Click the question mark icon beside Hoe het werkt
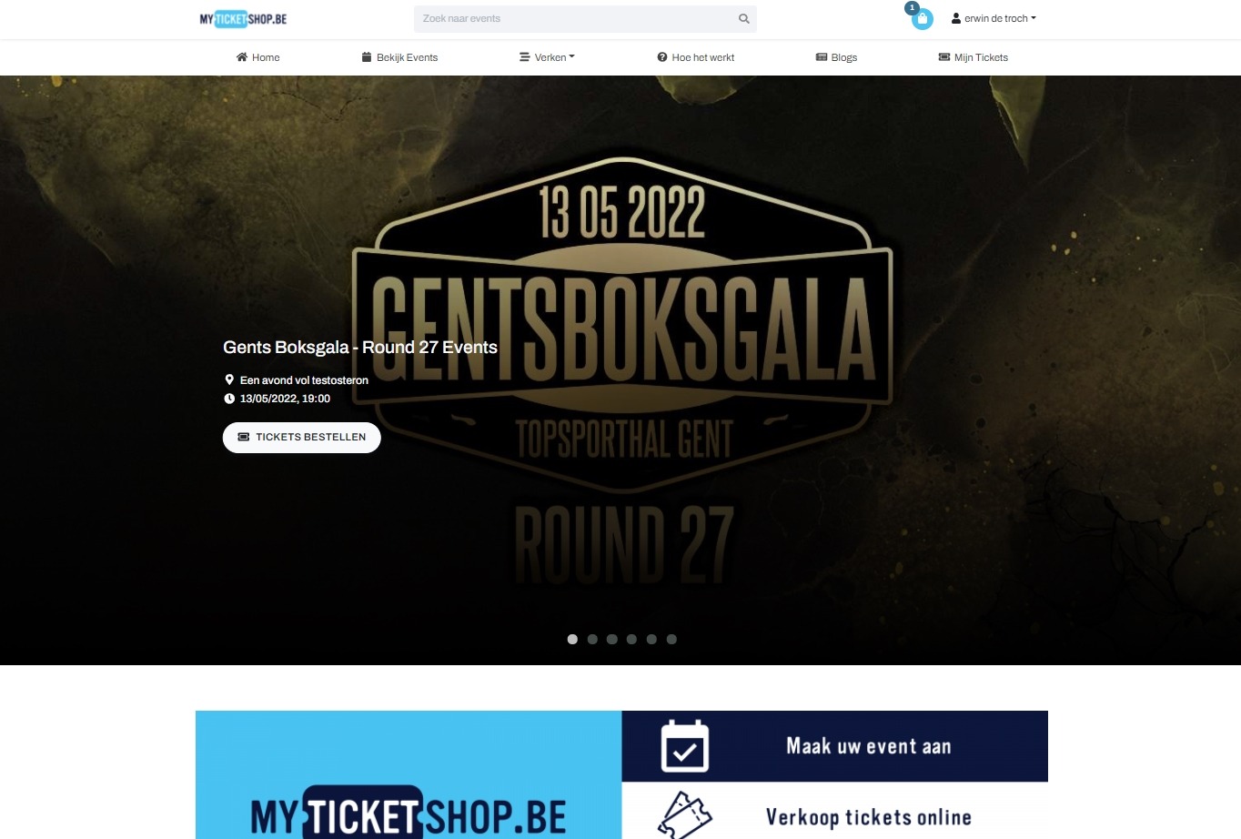Screen dimensions: 1241x839 click(x=662, y=57)
